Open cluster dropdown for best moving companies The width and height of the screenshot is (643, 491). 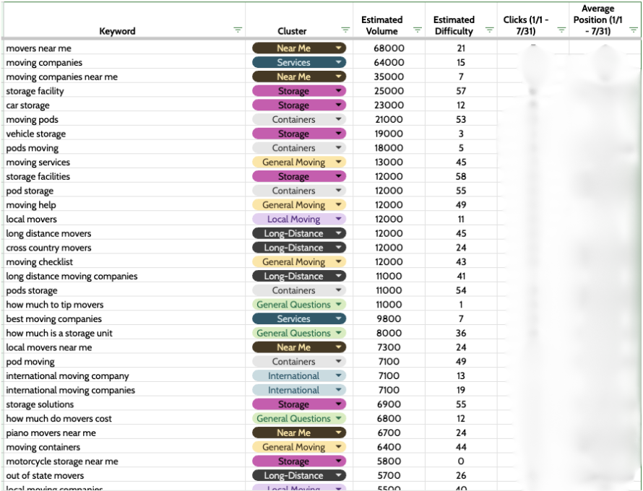click(338, 318)
